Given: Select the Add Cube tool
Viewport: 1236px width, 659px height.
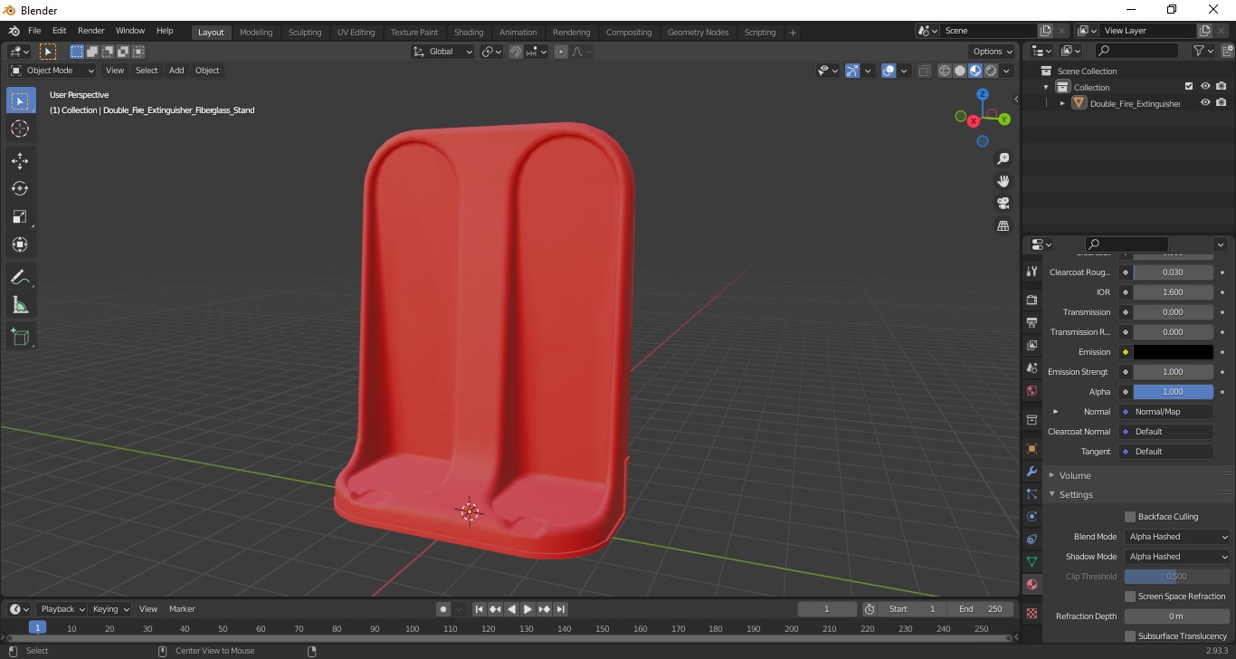Looking at the screenshot, I should (x=20, y=338).
